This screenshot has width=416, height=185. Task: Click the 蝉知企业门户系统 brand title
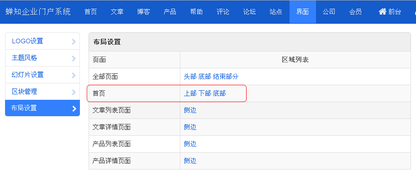(x=38, y=12)
